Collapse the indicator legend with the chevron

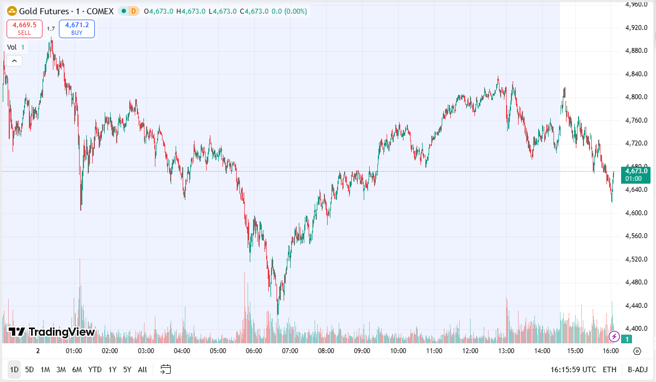[x=14, y=60]
